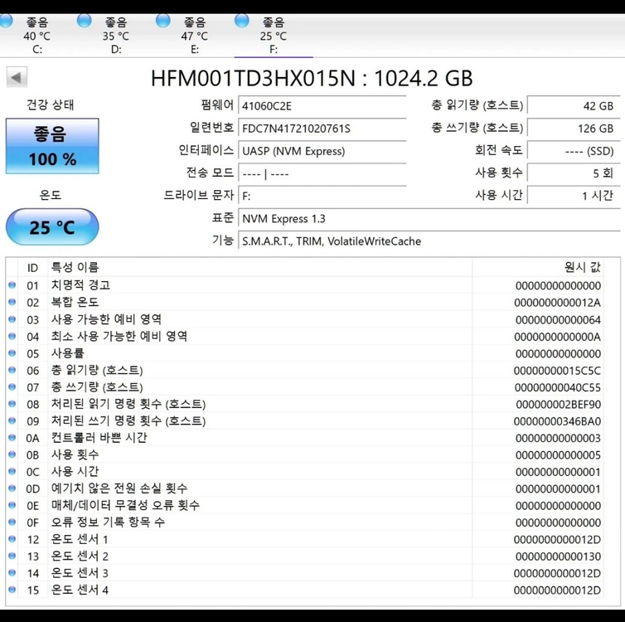
Task: Select attribute 오류 정보 기록 항목 수
Action: point(108,522)
